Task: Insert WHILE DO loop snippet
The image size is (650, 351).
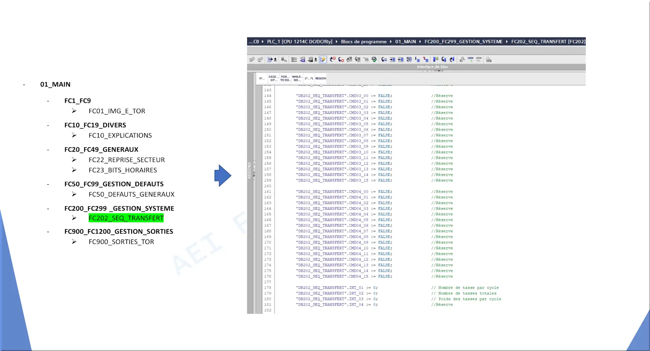Action: point(297,78)
